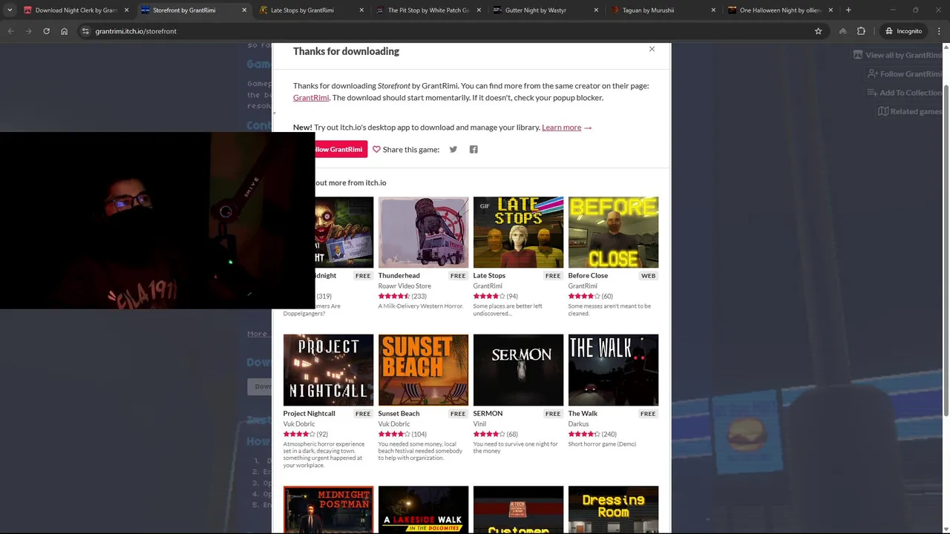Click The Walk star rating

point(584,434)
